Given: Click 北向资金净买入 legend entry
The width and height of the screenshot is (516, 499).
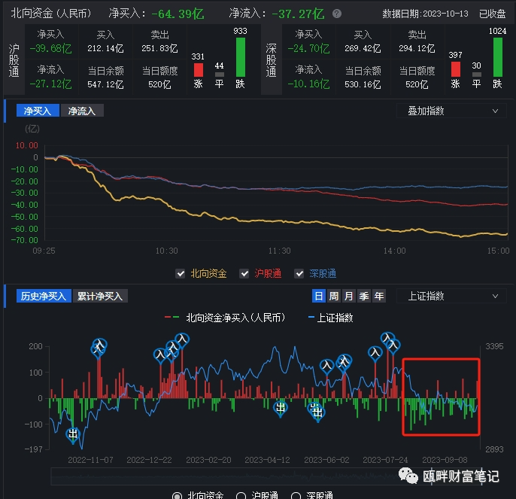Looking at the screenshot, I should coord(225,318).
